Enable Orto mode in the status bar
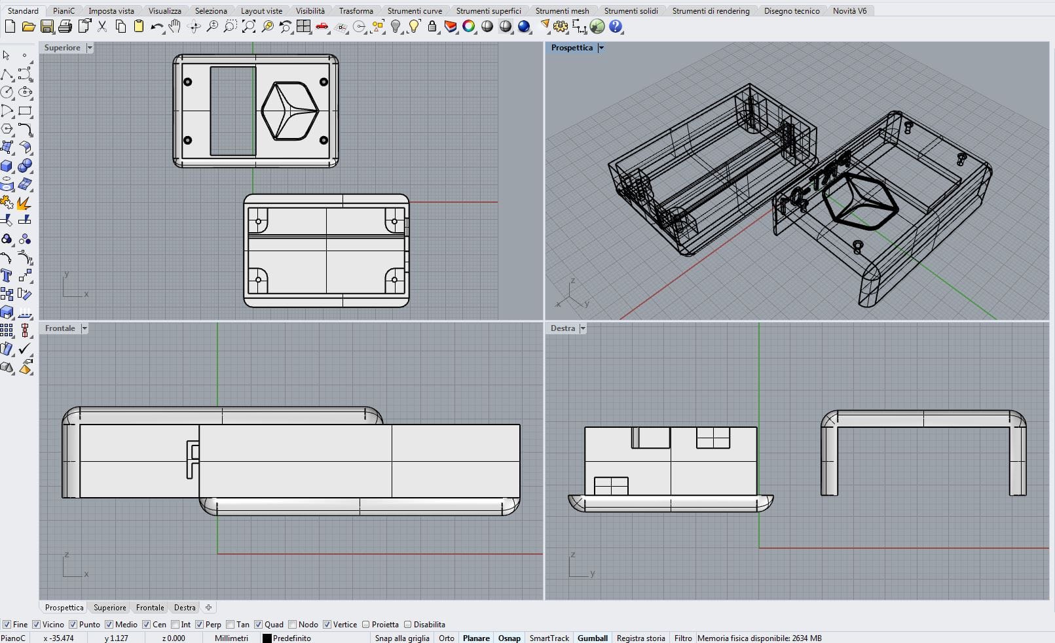The width and height of the screenshot is (1055, 643). 446,638
